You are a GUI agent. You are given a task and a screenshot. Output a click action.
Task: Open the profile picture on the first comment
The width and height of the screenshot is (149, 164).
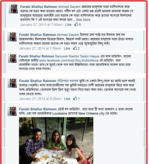coord(14,9)
